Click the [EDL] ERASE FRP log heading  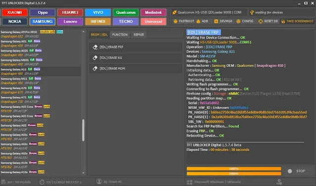pos(203,33)
